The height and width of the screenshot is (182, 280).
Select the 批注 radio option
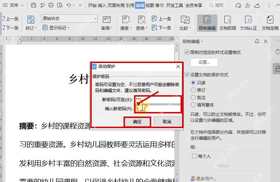[x=193, y=97]
